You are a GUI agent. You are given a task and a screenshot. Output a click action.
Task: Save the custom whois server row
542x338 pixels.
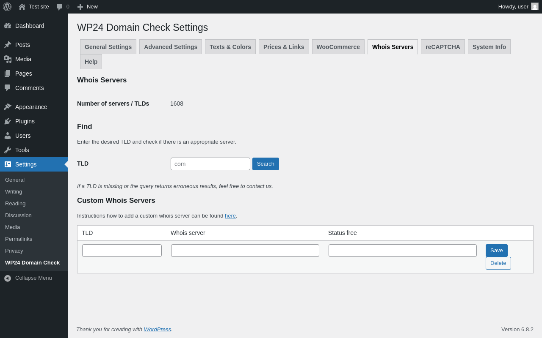(497, 251)
